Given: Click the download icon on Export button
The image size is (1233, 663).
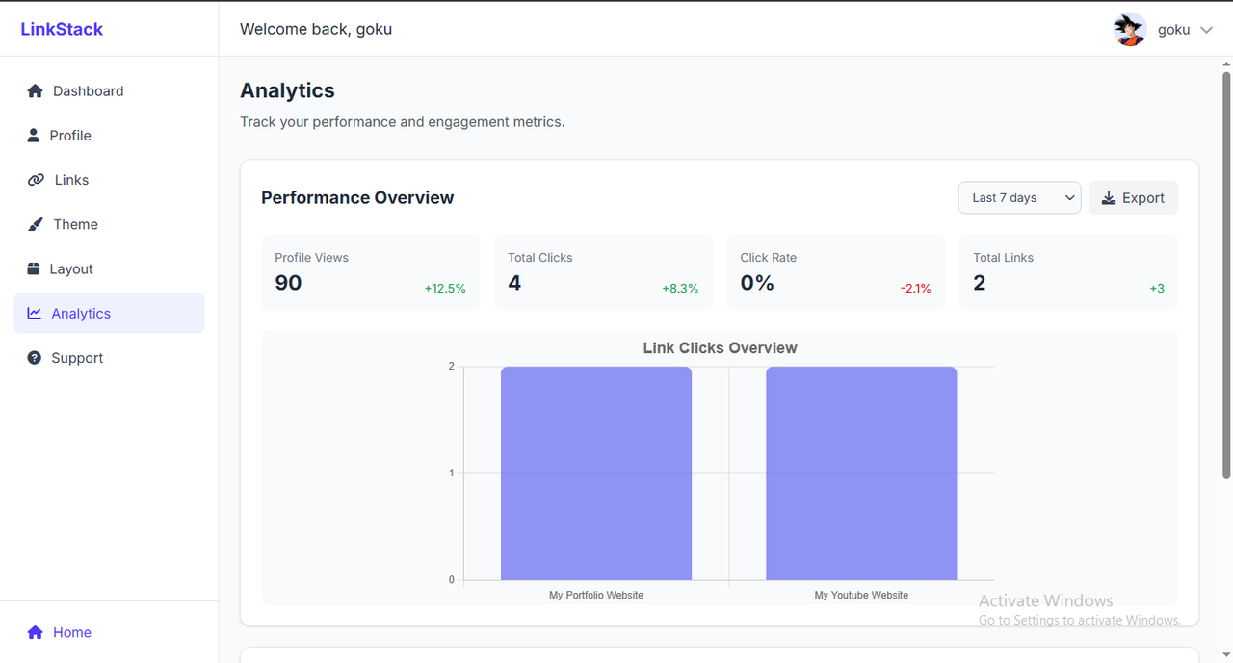Looking at the screenshot, I should tap(1109, 198).
